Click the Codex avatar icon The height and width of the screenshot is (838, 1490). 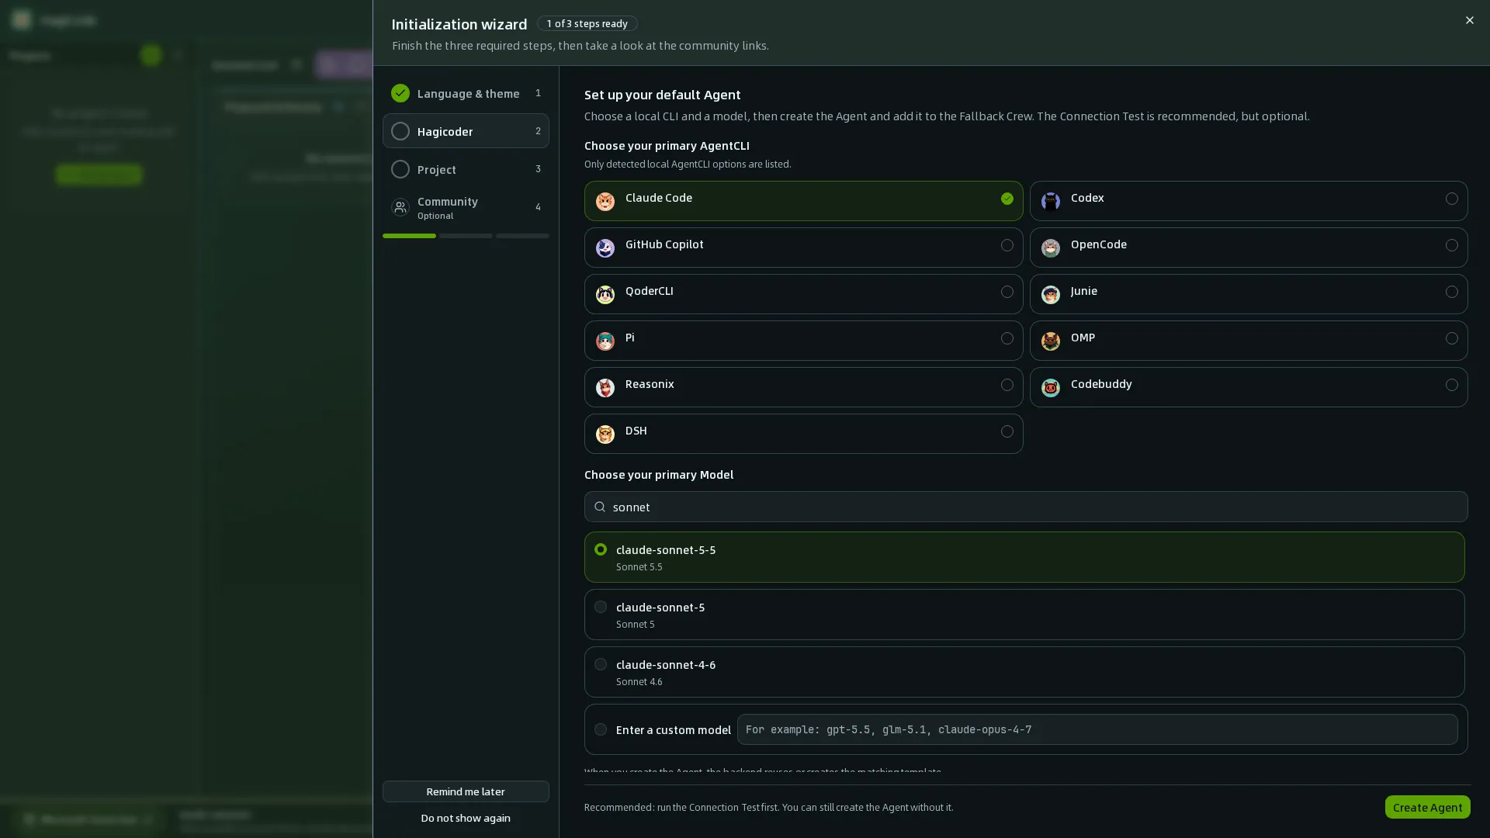coord(1050,201)
